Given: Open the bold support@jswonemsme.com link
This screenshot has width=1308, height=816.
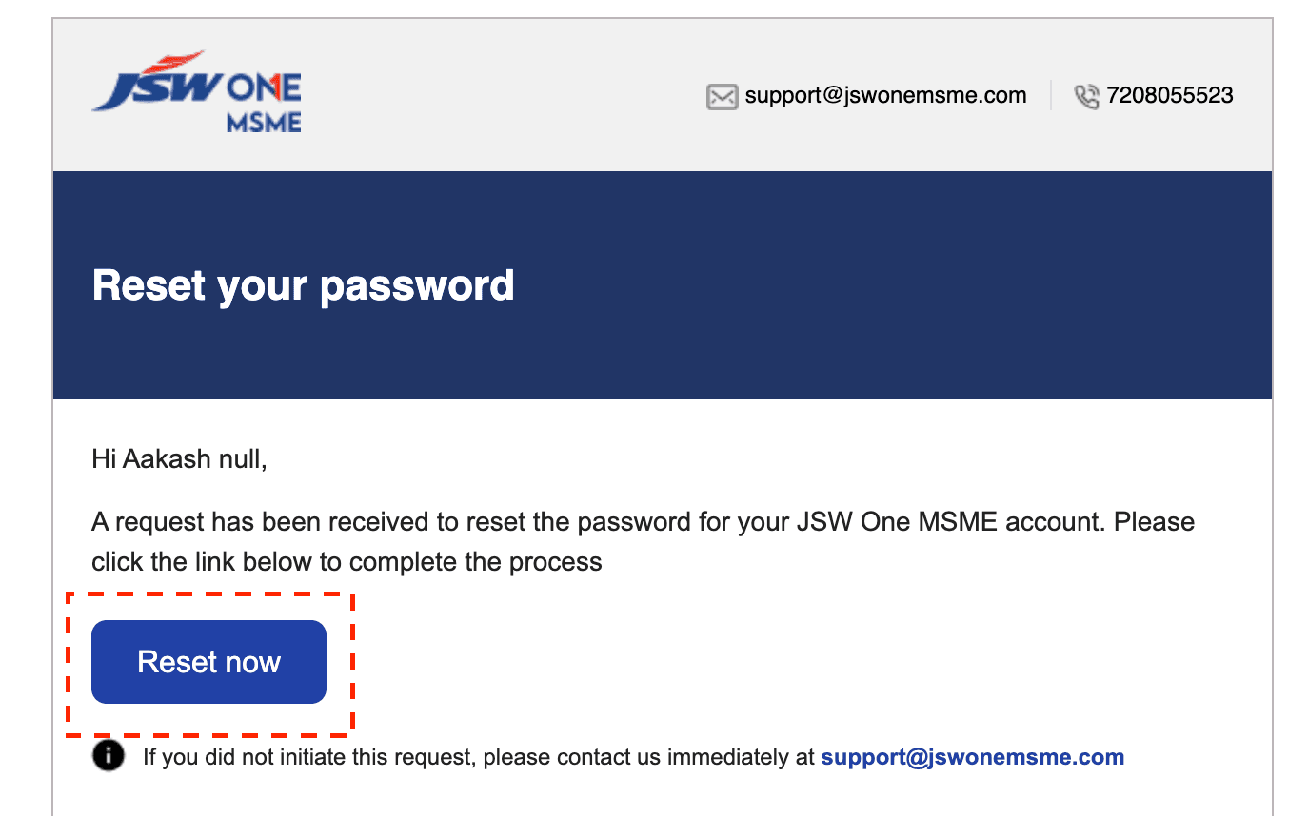Looking at the screenshot, I should click(x=972, y=757).
